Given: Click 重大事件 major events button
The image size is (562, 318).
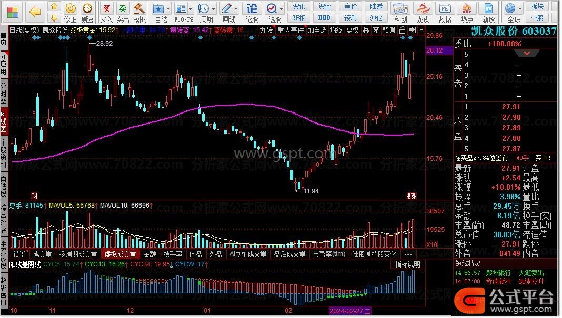Looking at the screenshot, I should [290, 30].
